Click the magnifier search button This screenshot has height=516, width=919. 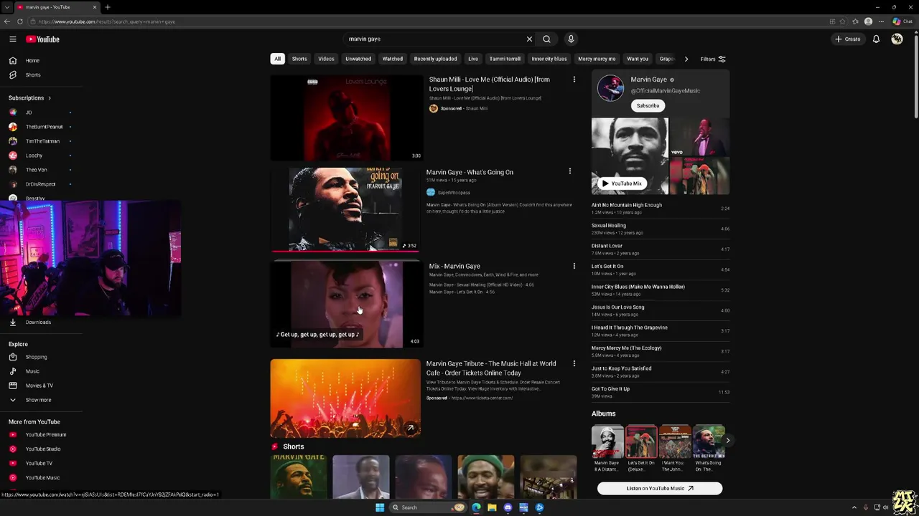coord(546,39)
